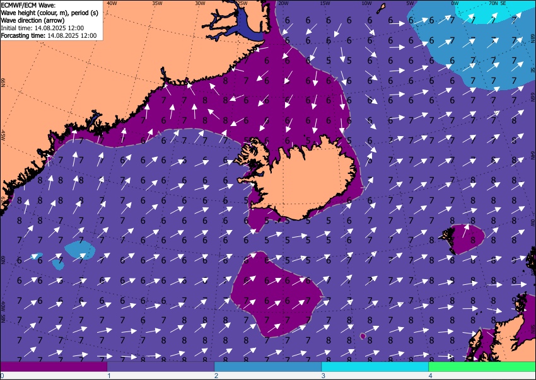Click the 15W longitude label
Screen dimensions: 536x380
click(325, 3)
